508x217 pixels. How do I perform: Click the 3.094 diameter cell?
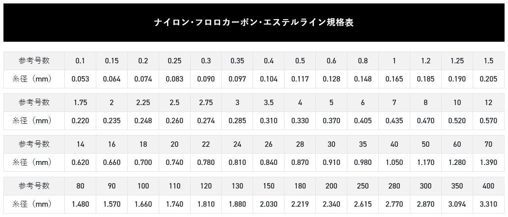[x=457, y=204]
